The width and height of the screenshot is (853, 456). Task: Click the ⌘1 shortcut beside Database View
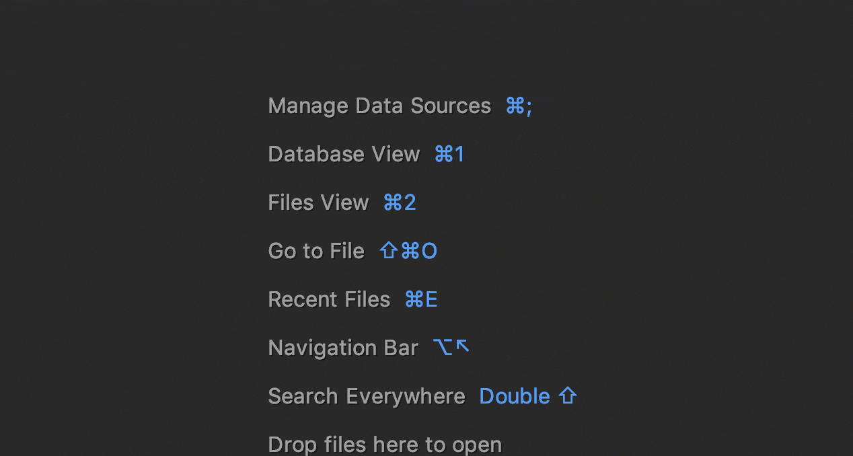449,154
